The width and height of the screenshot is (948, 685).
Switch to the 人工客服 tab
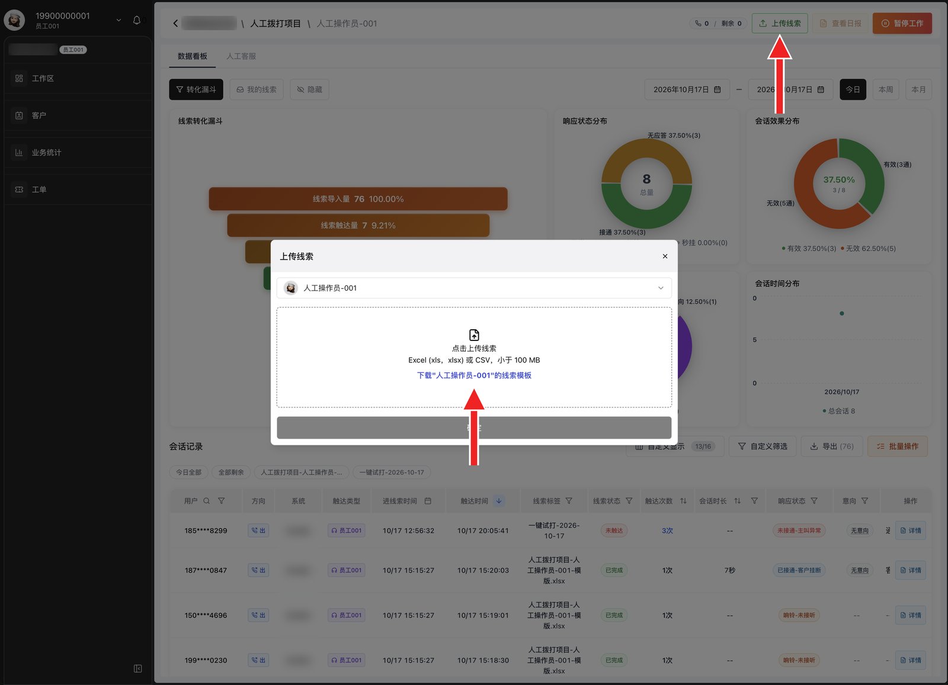coord(241,56)
